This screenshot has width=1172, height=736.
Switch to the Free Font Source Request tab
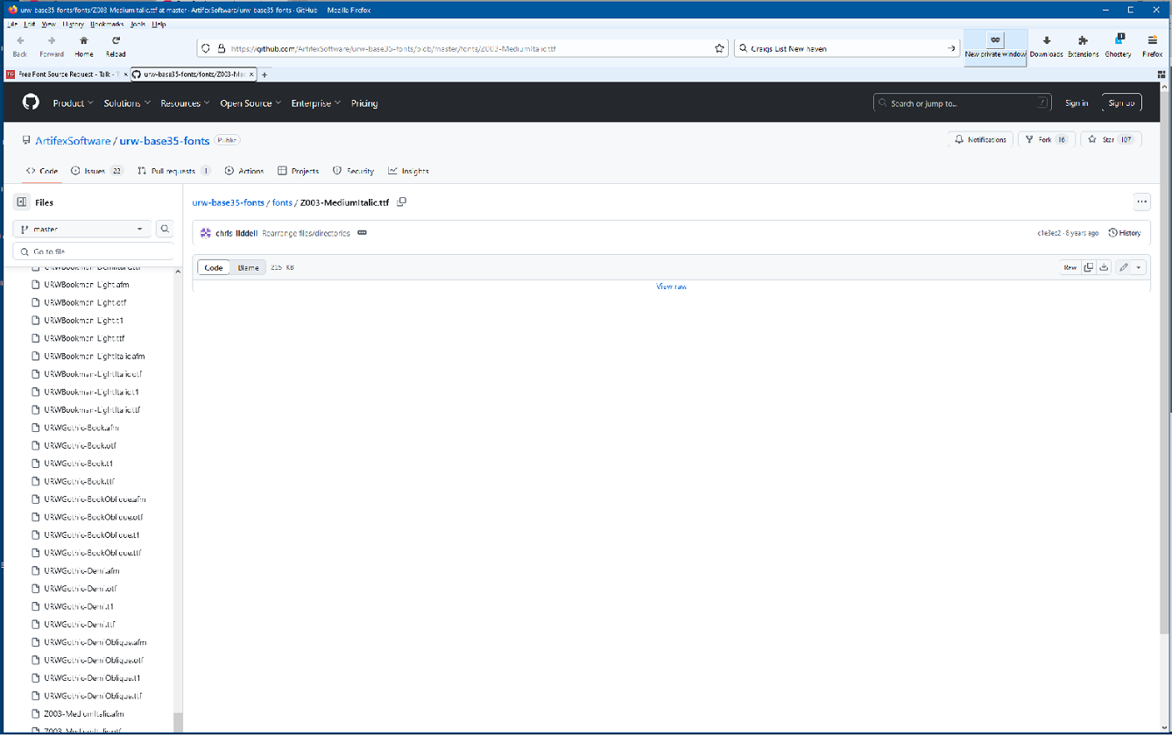(x=67, y=74)
